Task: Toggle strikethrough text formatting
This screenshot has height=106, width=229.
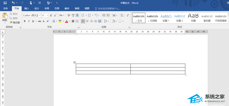Action: (x=39, y=21)
